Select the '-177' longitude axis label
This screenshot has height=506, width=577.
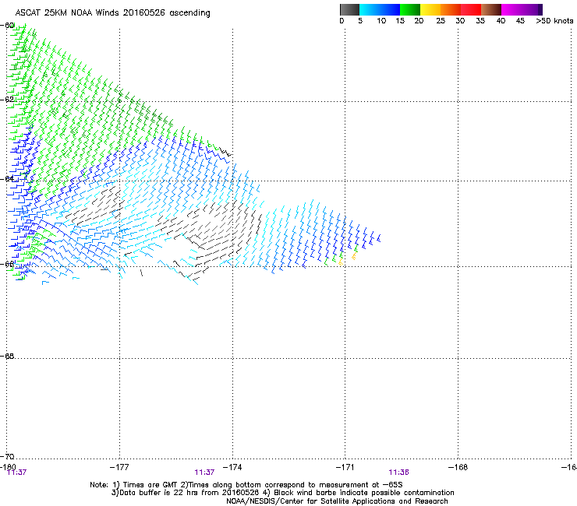pos(119,467)
